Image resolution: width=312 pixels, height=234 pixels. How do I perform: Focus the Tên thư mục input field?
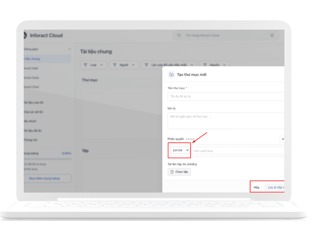tap(226, 96)
